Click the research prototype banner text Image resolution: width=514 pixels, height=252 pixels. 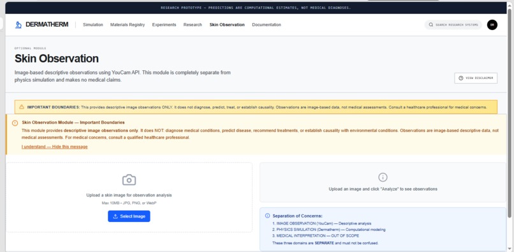[256, 8]
